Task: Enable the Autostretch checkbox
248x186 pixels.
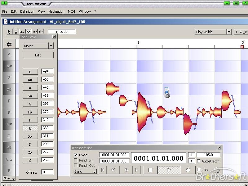Action: [x=199, y=161]
